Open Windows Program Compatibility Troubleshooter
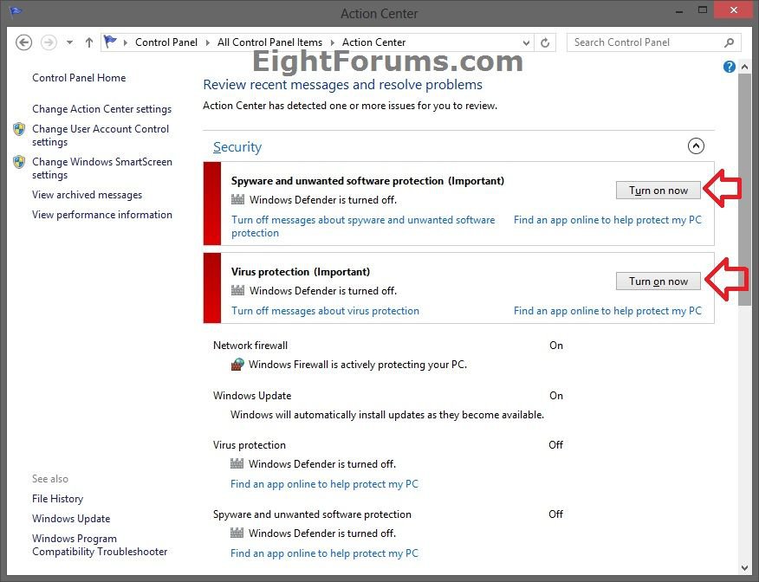The image size is (759, 582). 100,545
